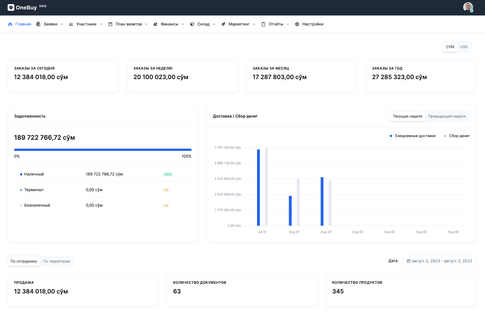
Task: Click the Безналичный debt row
Action: (x=103, y=205)
